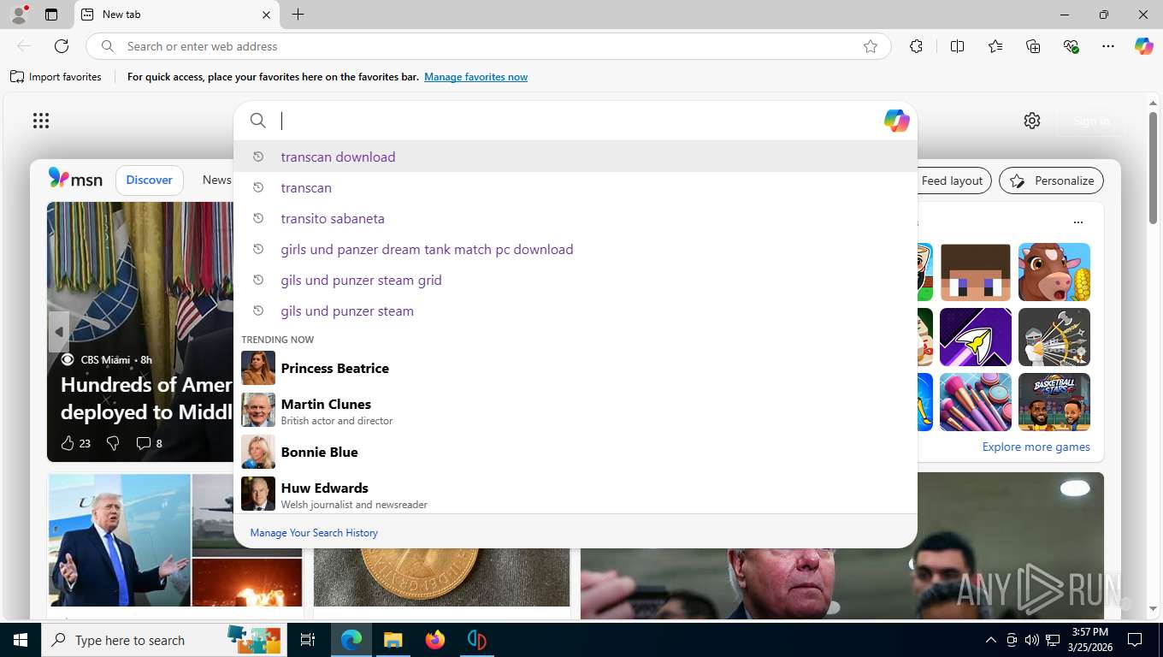Screen dimensions: 1163x657
Task: Open volume control in system tray
Action: point(1032,640)
